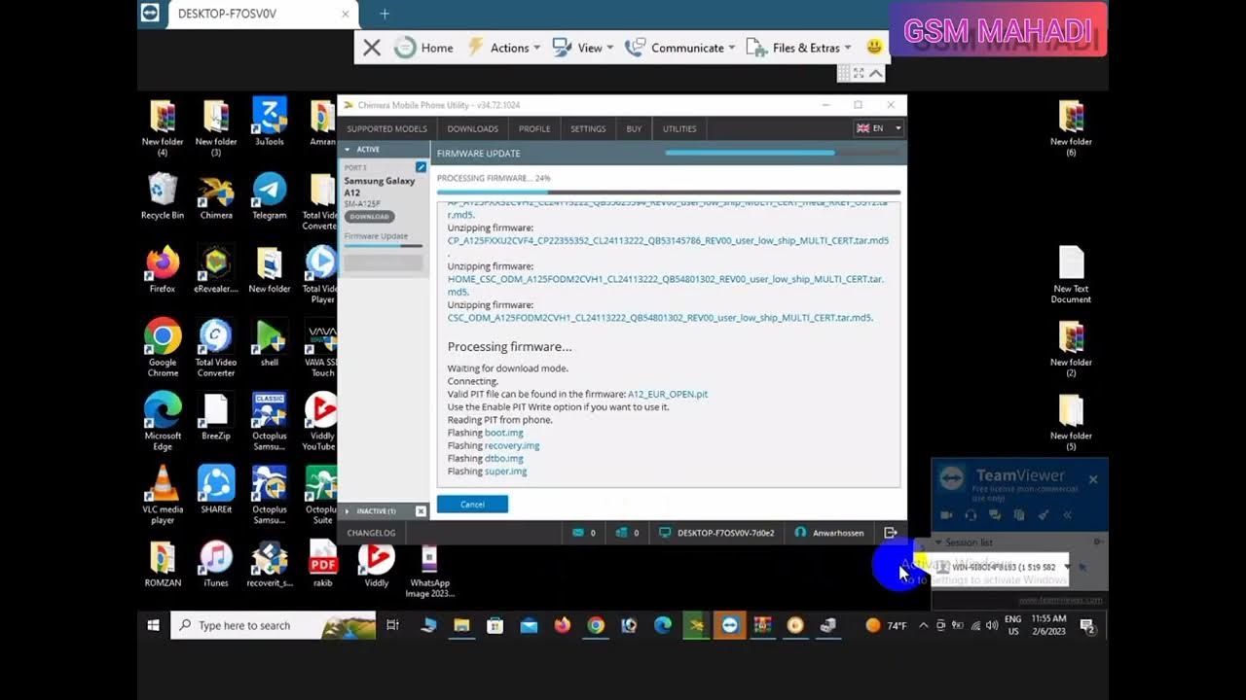Screen dimensions: 1246x700
Task: Click the Firmware Update mini progress bar in sidebar
Action: (x=384, y=245)
